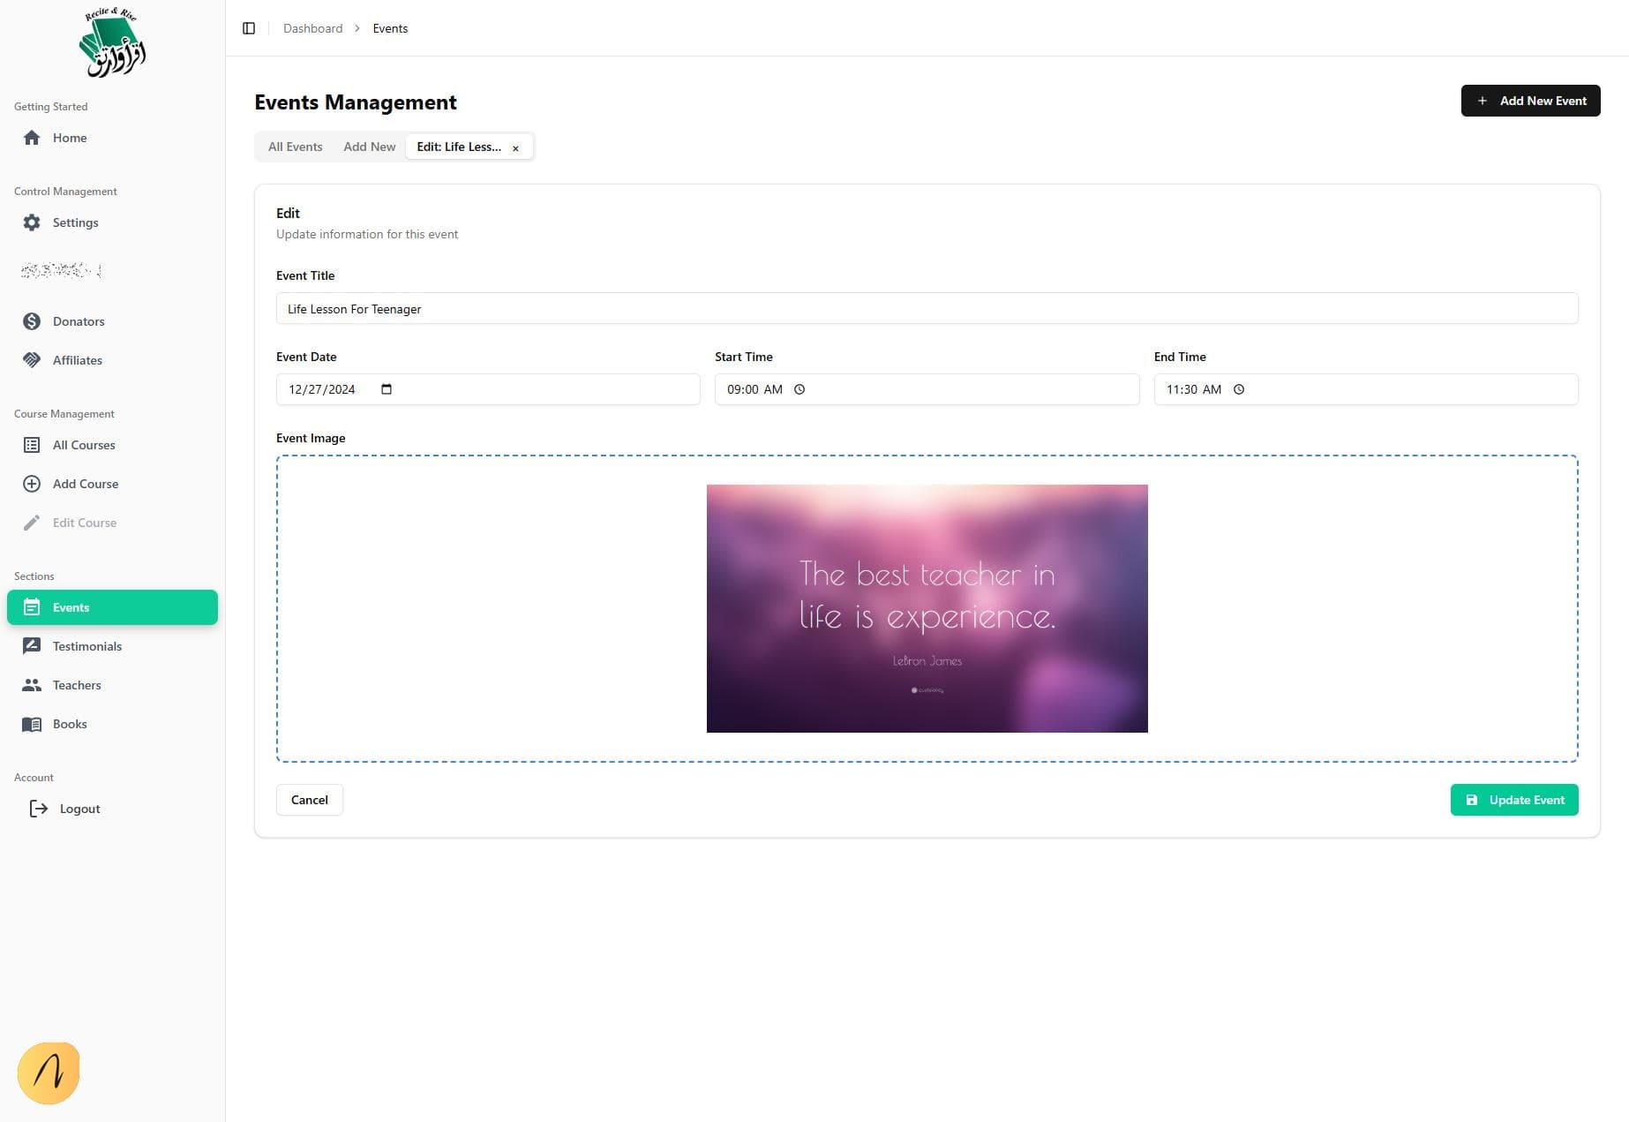This screenshot has width=1629, height=1122.
Task: Click the Donators dollar icon
Action: point(32,321)
